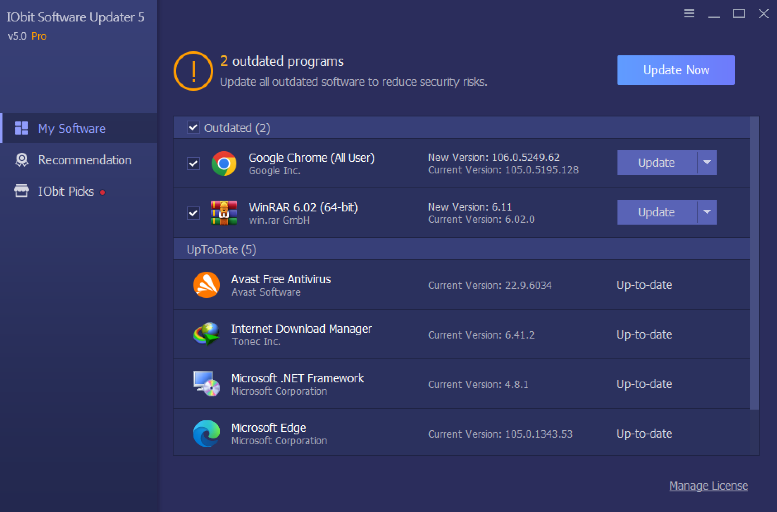777x512 pixels.
Task: Click the win.rar GmbH publisher text
Action: click(279, 220)
